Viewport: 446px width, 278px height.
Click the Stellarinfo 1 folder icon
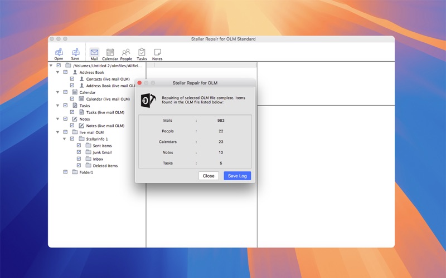pos(81,138)
